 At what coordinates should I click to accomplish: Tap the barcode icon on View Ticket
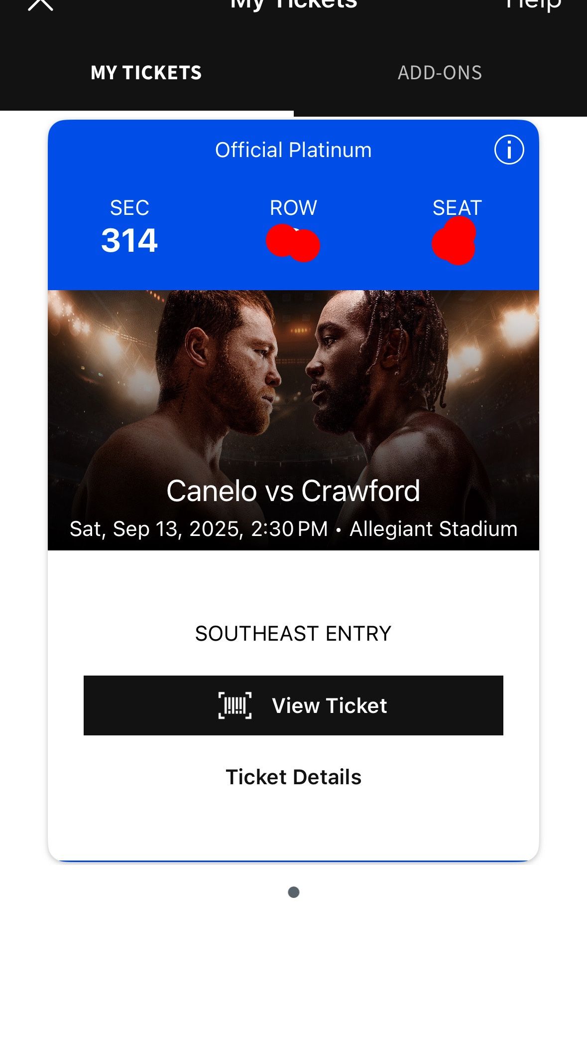coord(235,705)
